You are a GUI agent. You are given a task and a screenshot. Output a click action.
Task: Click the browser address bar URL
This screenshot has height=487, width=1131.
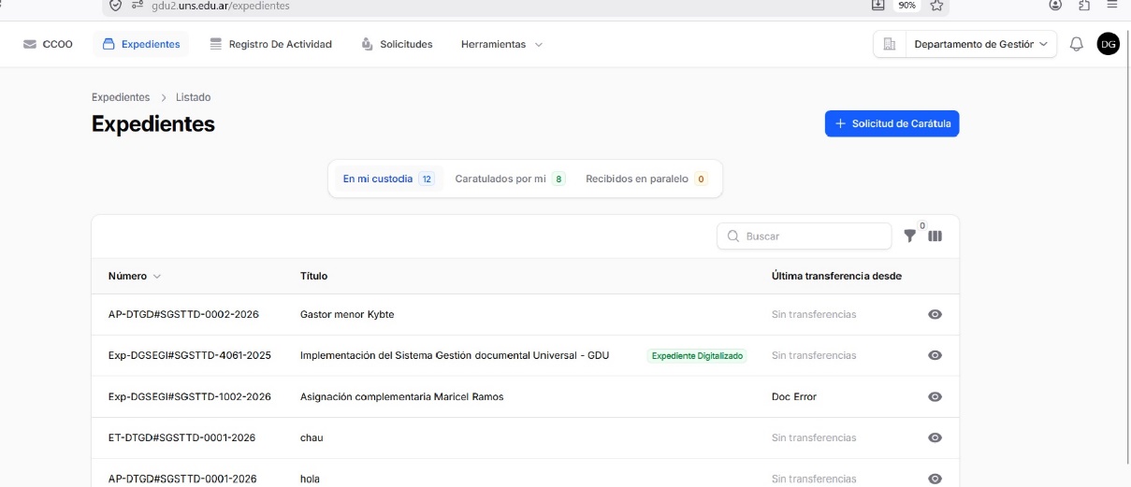coord(221,6)
